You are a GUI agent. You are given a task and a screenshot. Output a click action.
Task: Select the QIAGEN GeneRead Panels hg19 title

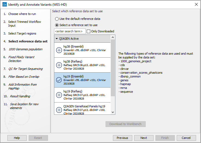click(84, 106)
